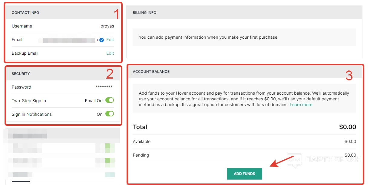Open the Learn more link

pos(301,105)
